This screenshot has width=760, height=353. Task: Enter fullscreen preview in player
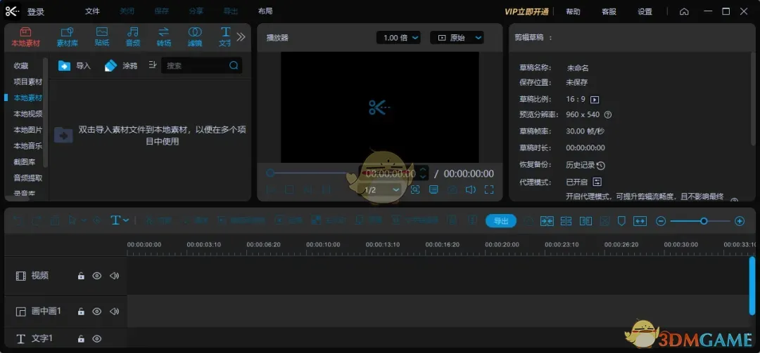click(x=489, y=189)
